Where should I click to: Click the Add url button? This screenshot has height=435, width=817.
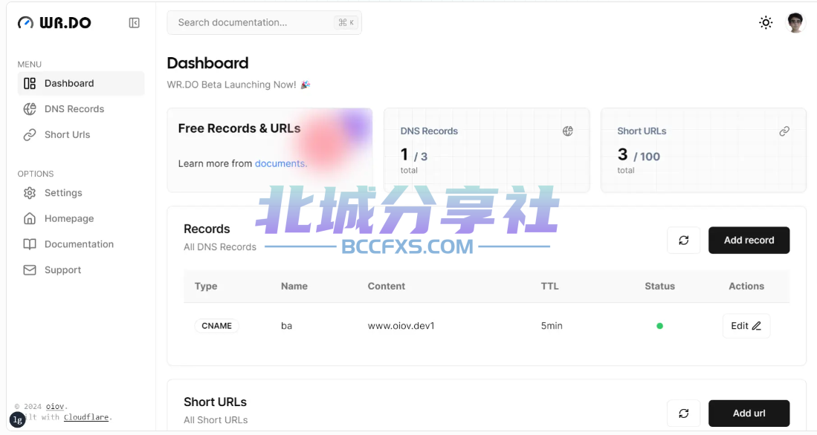pyautogui.click(x=749, y=413)
